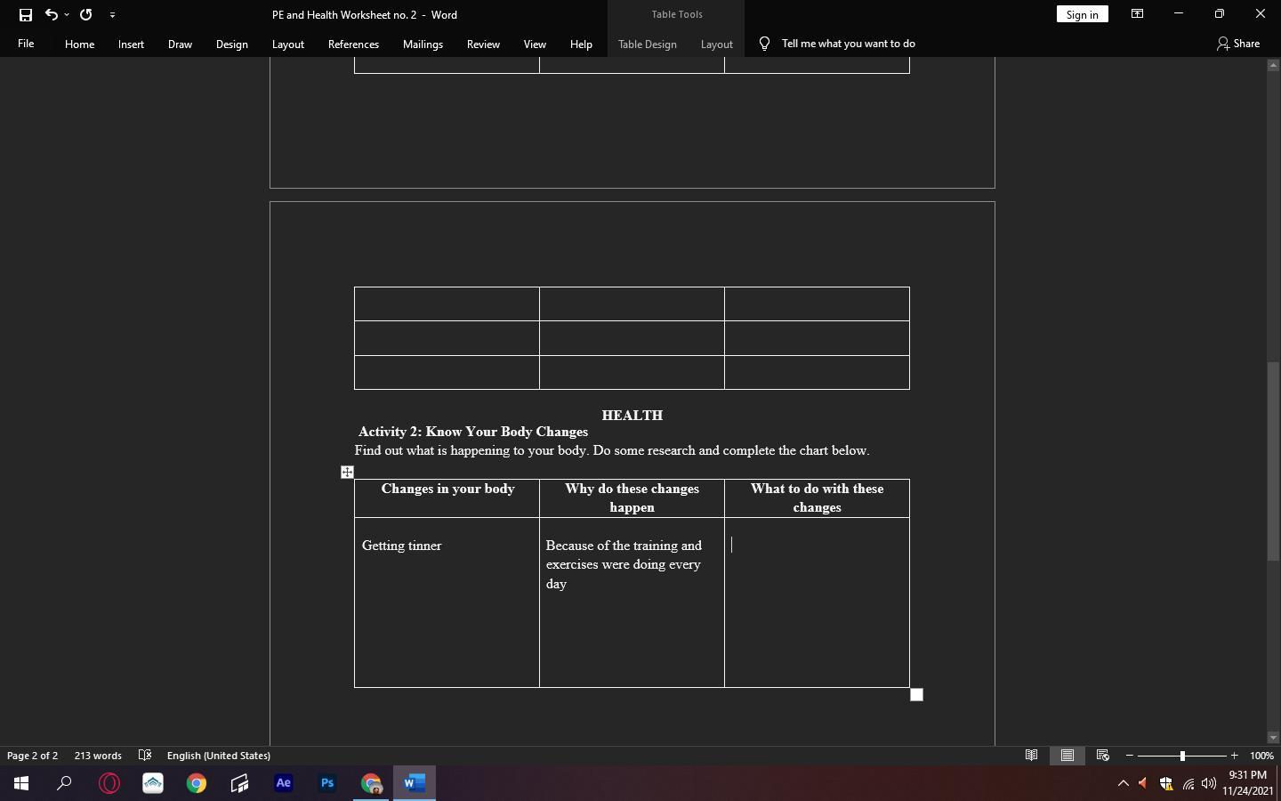
Task: Open the References tab
Action: [353, 44]
